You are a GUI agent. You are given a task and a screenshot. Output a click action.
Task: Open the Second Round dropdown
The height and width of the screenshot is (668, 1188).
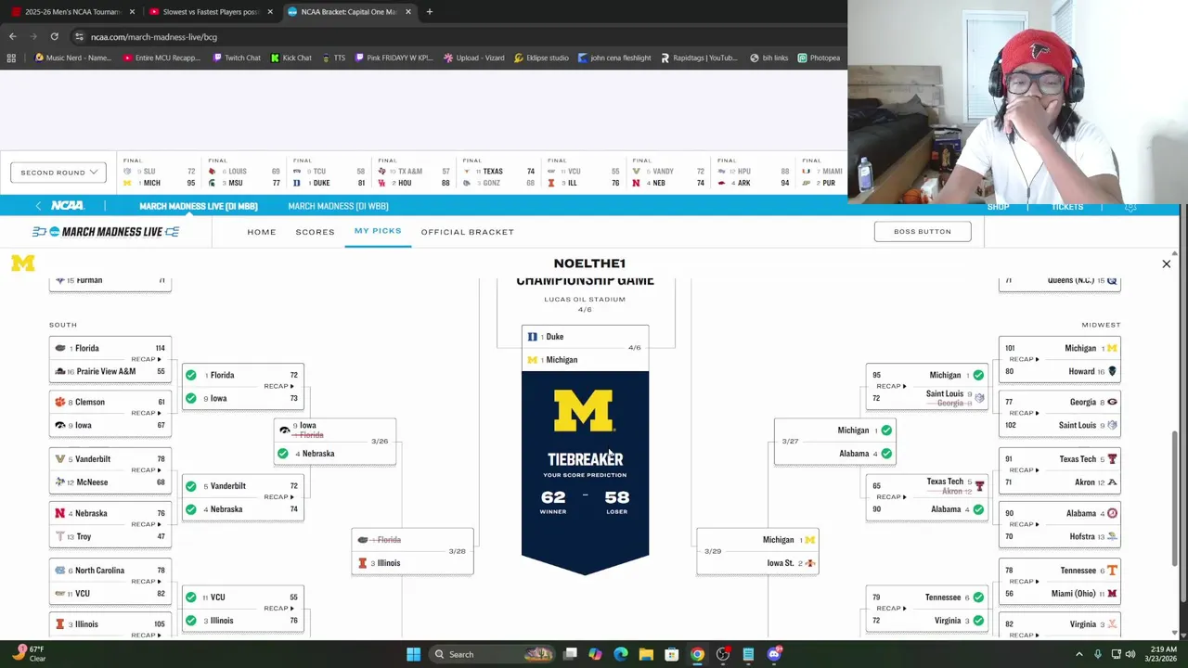click(58, 173)
